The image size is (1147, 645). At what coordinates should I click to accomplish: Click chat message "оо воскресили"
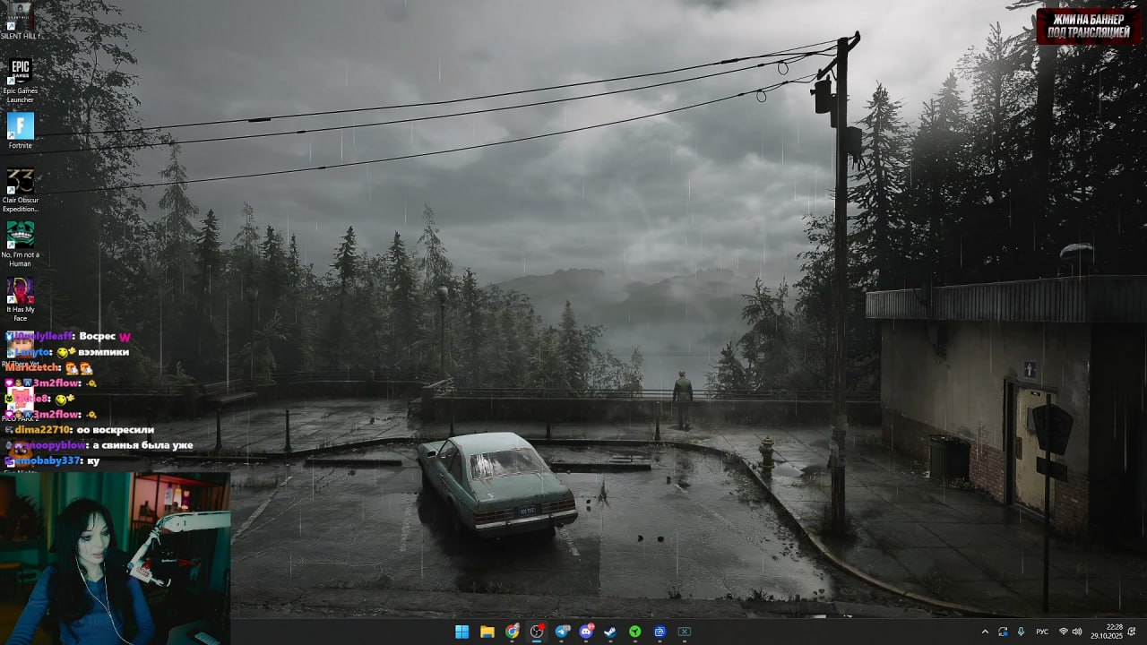tap(116, 430)
